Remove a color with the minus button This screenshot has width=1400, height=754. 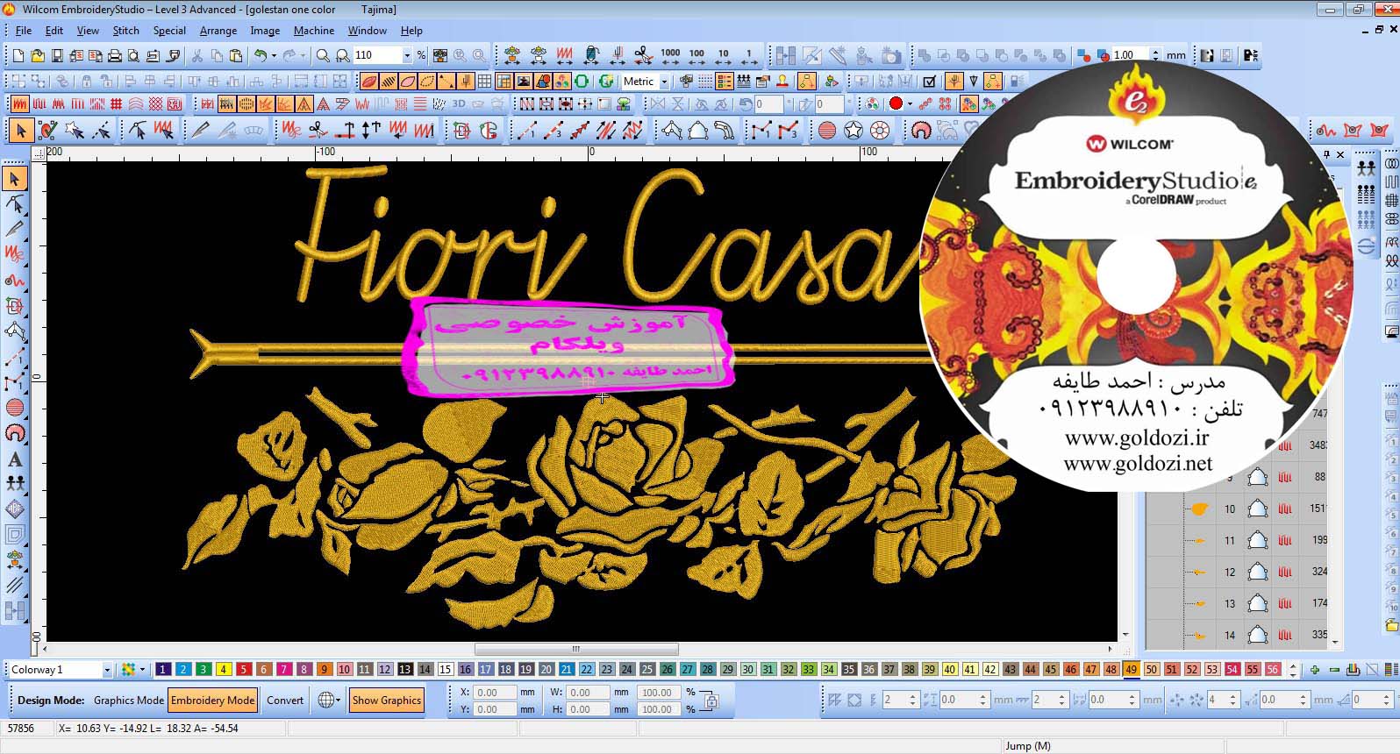(1334, 670)
